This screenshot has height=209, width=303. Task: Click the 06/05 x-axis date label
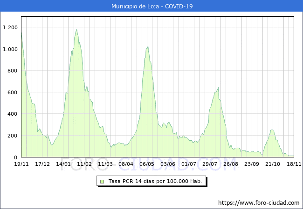(147, 164)
